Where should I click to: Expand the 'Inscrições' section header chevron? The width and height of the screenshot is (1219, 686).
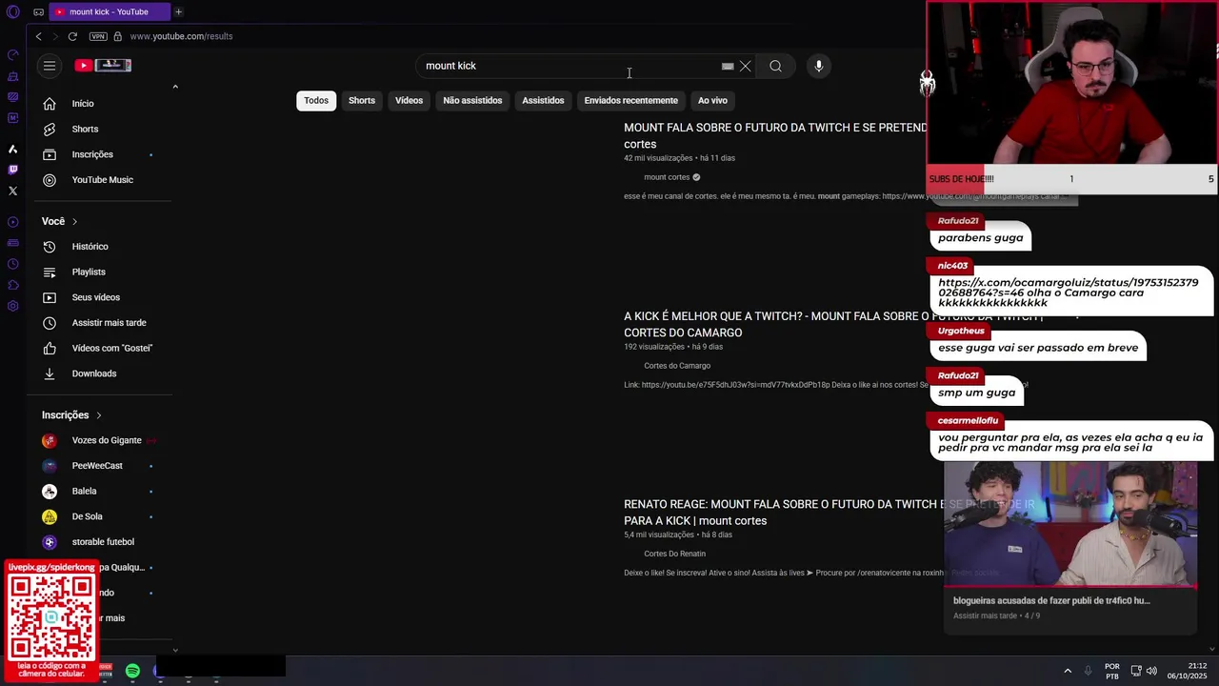98,415
